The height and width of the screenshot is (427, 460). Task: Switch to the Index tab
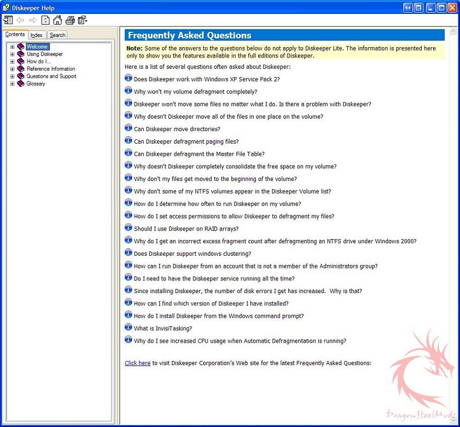(37, 35)
